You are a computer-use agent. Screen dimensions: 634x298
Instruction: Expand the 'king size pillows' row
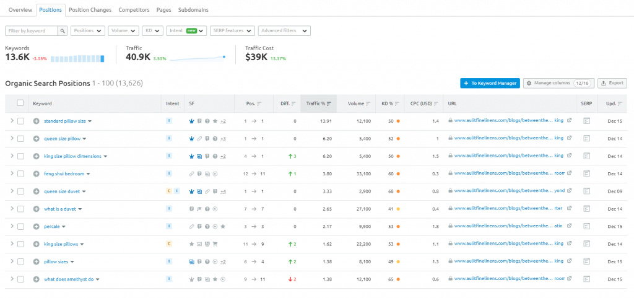pos(12,243)
